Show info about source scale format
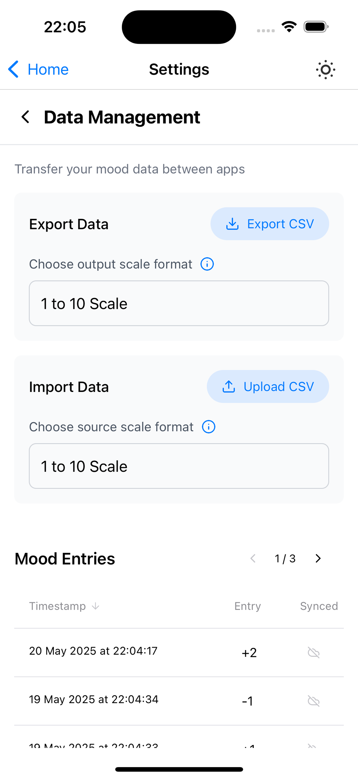Viewport: 358px width, 779px height. [x=209, y=427]
